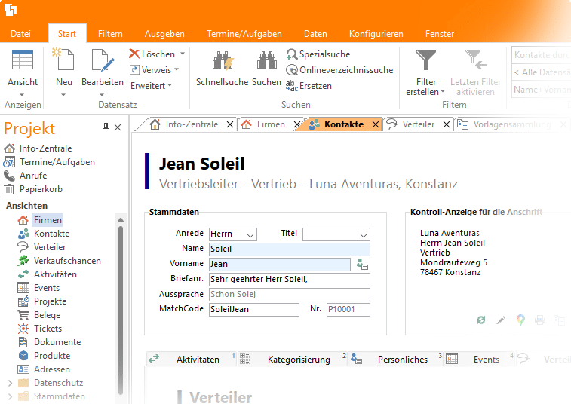Switch to the Verteiler document tab
The height and width of the screenshot is (404, 571).
[x=417, y=124]
